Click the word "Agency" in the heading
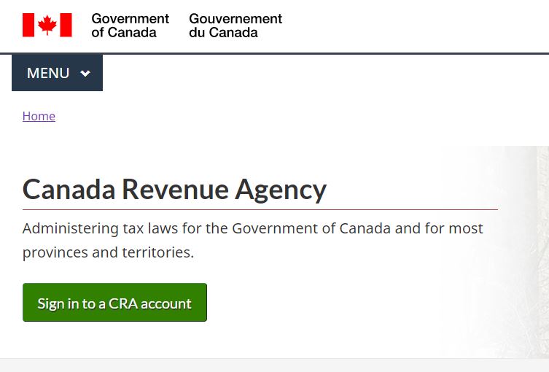Screen dimensions: 549x372 [280, 190]
